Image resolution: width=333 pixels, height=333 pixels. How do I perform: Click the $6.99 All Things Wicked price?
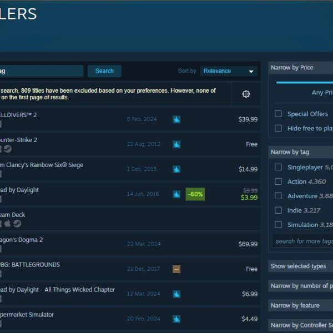[x=250, y=294]
